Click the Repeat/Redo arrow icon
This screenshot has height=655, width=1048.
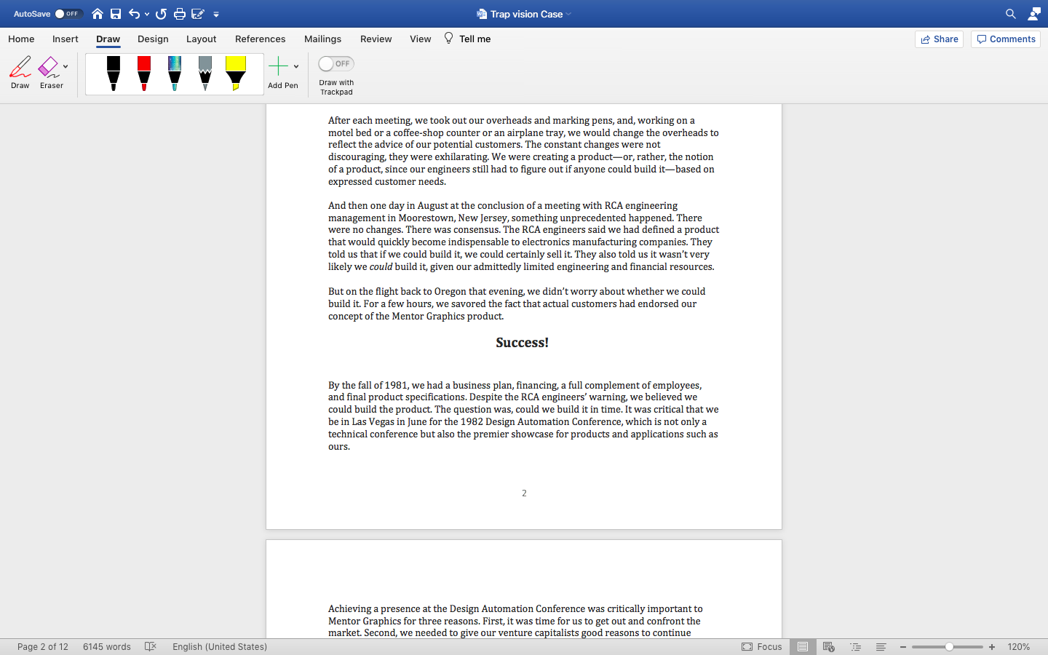click(161, 14)
